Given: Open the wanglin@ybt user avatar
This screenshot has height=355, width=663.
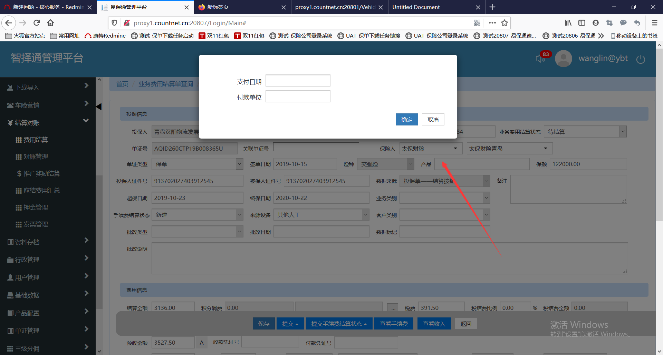Looking at the screenshot, I should pos(564,59).
